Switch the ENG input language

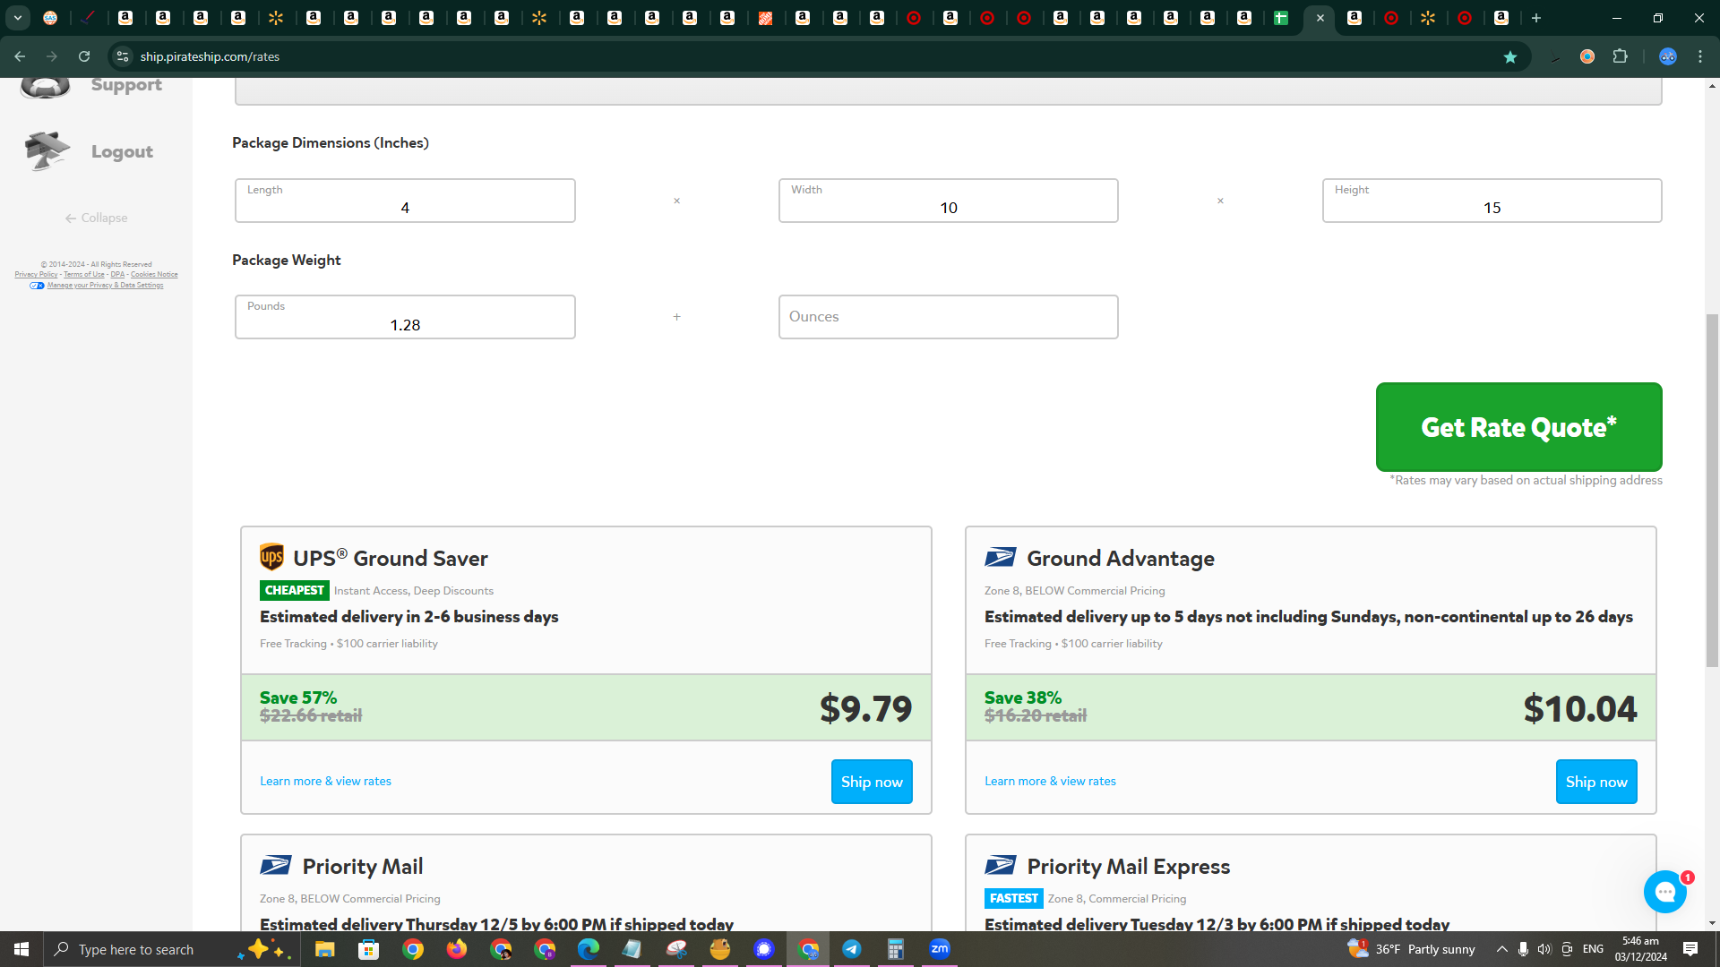(1593, 949)
